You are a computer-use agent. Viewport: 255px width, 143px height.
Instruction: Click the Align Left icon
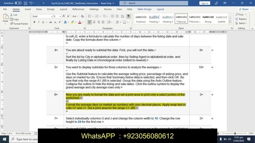point(89,22)
